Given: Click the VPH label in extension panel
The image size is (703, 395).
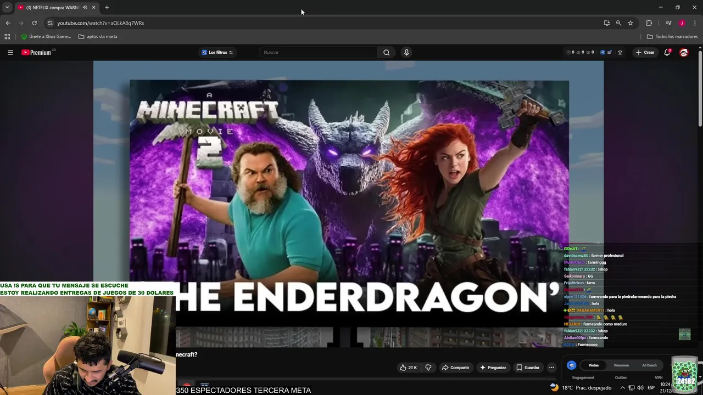Looking at the screenshot, I should point(659,377).
